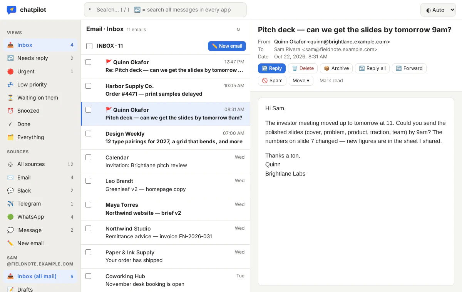The height and width of the screenshot is (292, 462).
Task: Open the Needs reply view
Action: pos(40,58)
